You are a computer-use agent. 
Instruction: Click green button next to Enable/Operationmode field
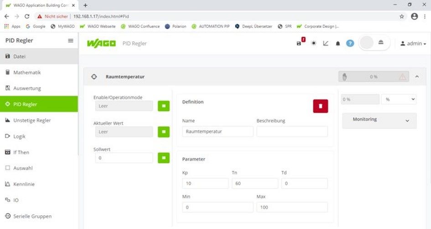pos(163,106)
